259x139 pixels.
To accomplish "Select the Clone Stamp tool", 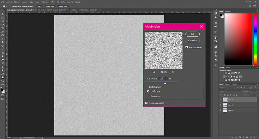I will click(2, 42).
